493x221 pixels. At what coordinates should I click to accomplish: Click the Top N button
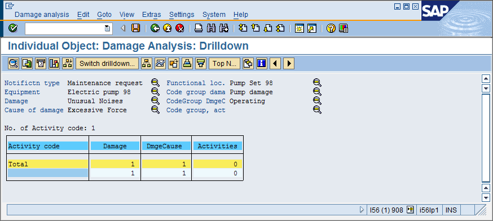(x=225, y=64)
